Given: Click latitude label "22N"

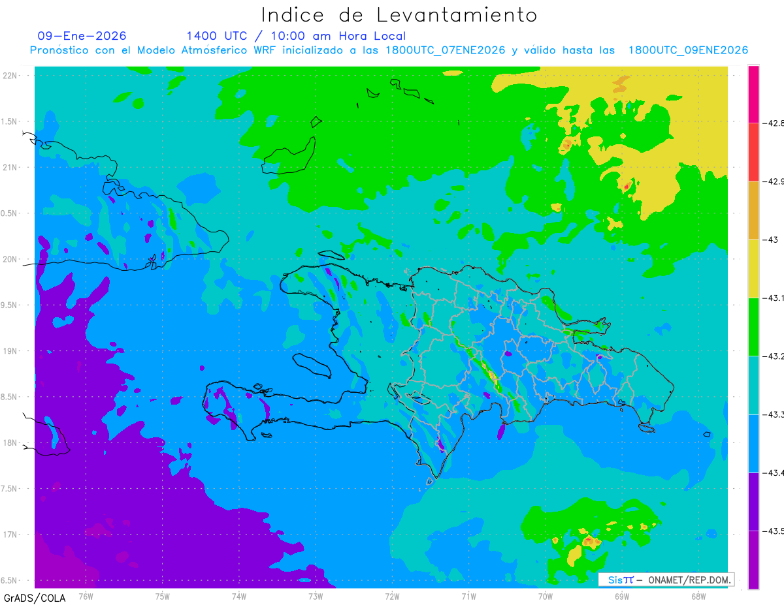Looking at the screenshot, I should [x=10, y=76].
